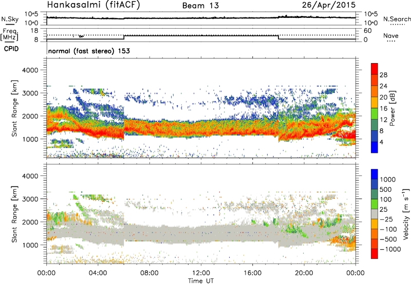The image size is (411, 284).
Task: Click the power backscatter band at 12:00 UT
Action: (201, 128)
